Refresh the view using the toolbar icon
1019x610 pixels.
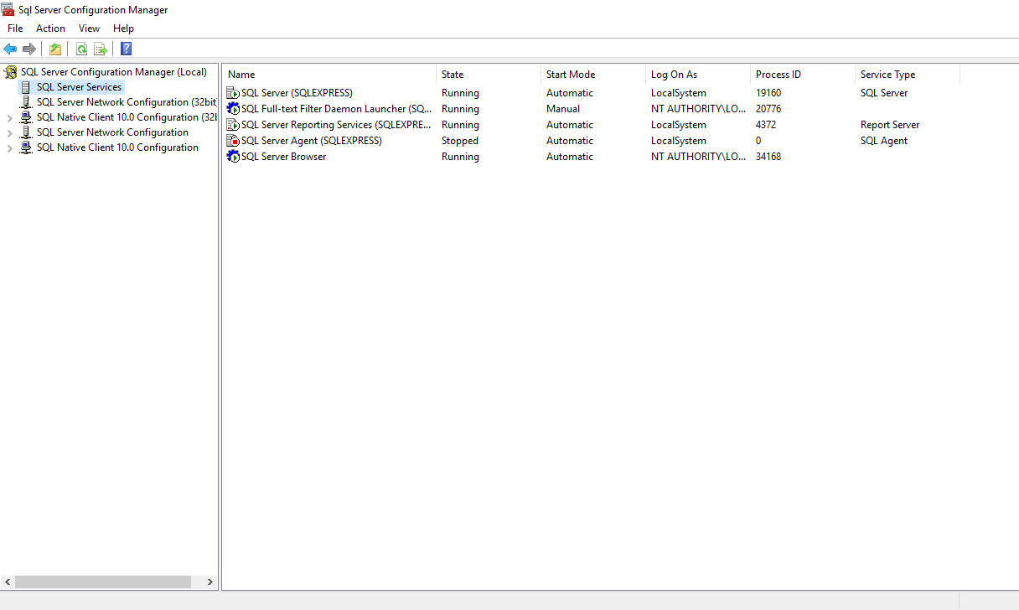click(81, 49)
